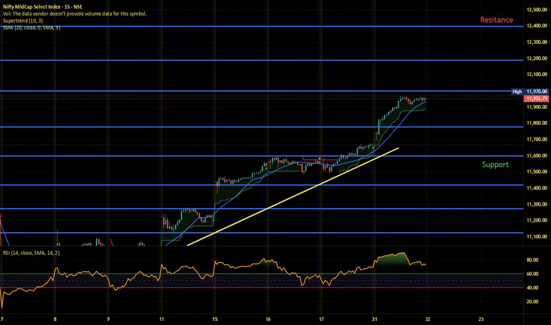The width and height of the screenshot is (551, 325).
Task: Click the 12,500.00 price axis label
Action: (x=537, y=9)
